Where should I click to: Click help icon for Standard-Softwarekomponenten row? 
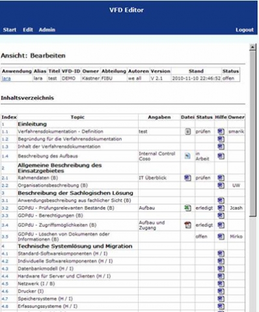(221, 253)
